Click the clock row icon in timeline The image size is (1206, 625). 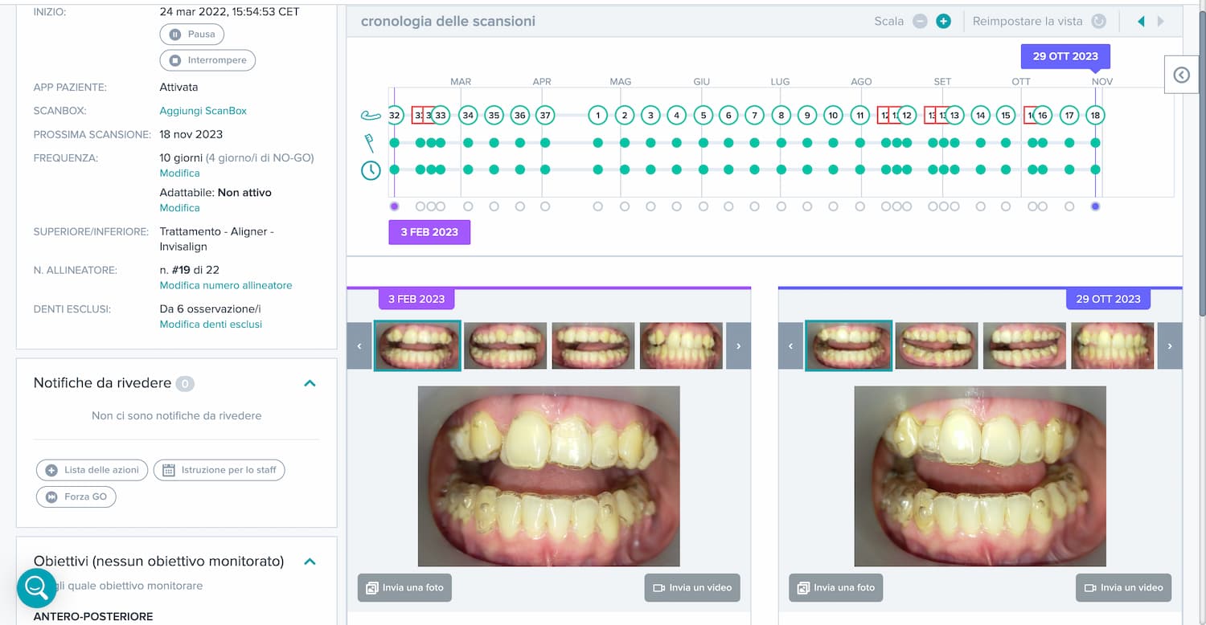[370, 170]
